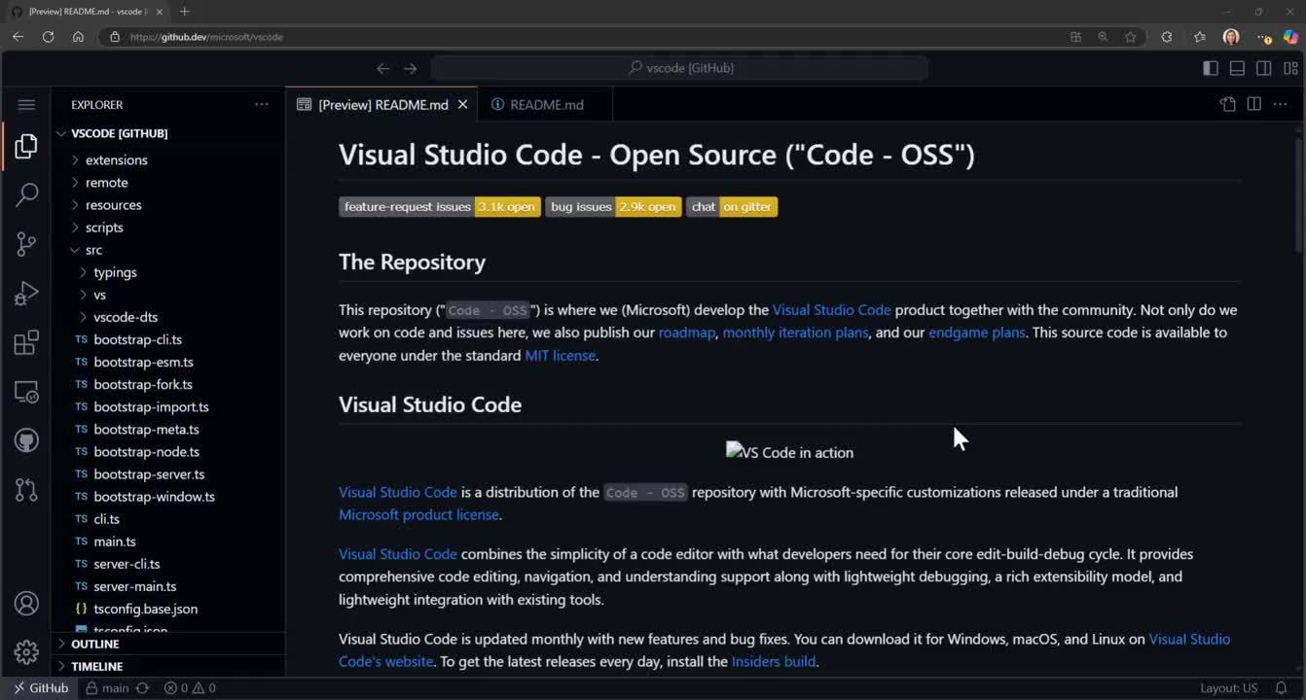Open the Extensions view

(x=26, y=342)
